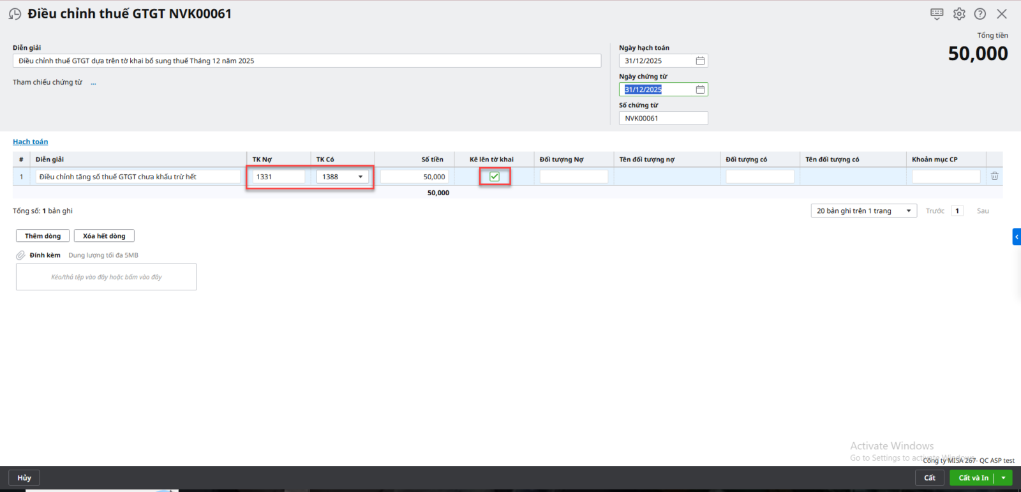Open the TK Có 1388 dropdown
Screen dimensions: 1021x492
pos(361,177)
